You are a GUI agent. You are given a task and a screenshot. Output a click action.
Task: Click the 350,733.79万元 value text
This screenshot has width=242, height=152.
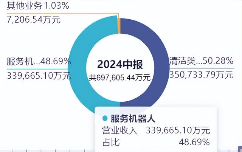pos(202,75)
